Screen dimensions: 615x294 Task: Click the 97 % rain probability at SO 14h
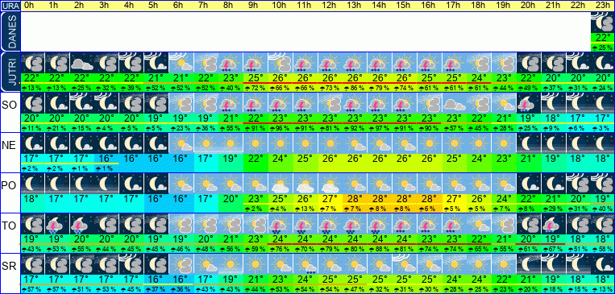(380, 129)
